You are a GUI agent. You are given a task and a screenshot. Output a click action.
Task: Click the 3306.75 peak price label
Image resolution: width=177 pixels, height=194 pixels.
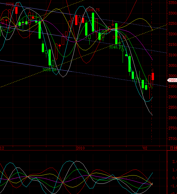coord(93,10)
